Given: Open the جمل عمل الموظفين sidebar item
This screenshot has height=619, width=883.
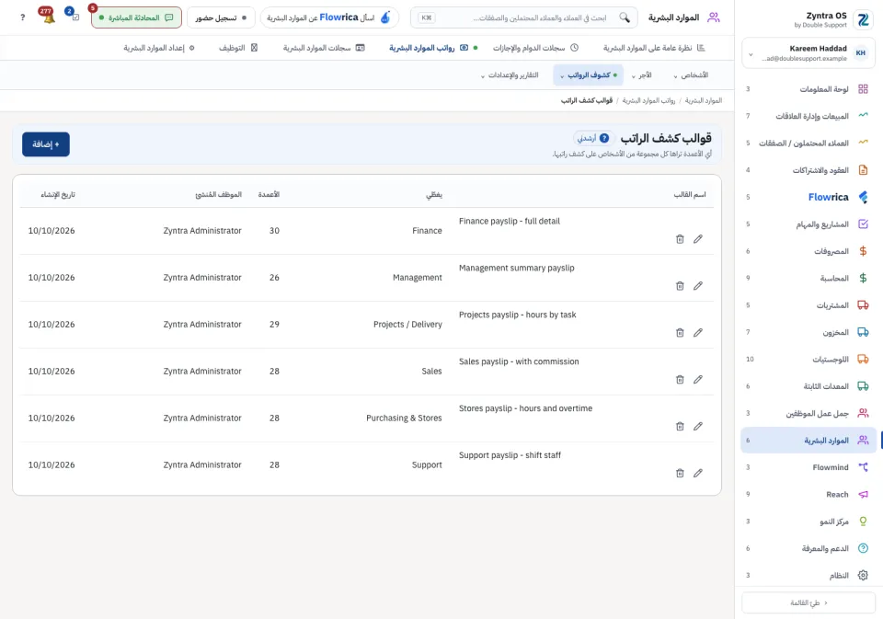Looking at the screenshot, I should 808,413.
